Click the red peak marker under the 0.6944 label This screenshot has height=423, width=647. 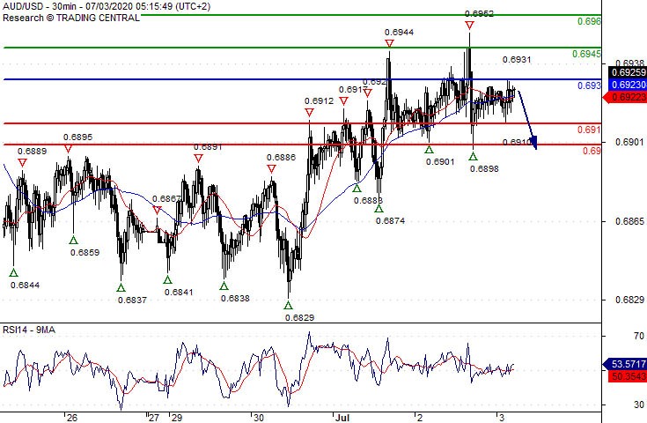[389, 43]
